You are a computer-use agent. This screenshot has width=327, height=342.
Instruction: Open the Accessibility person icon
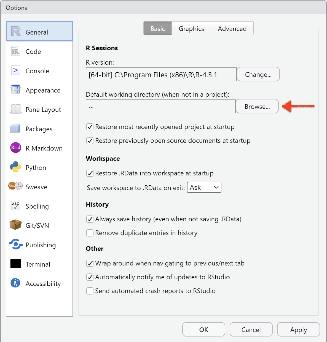[15, 283]
